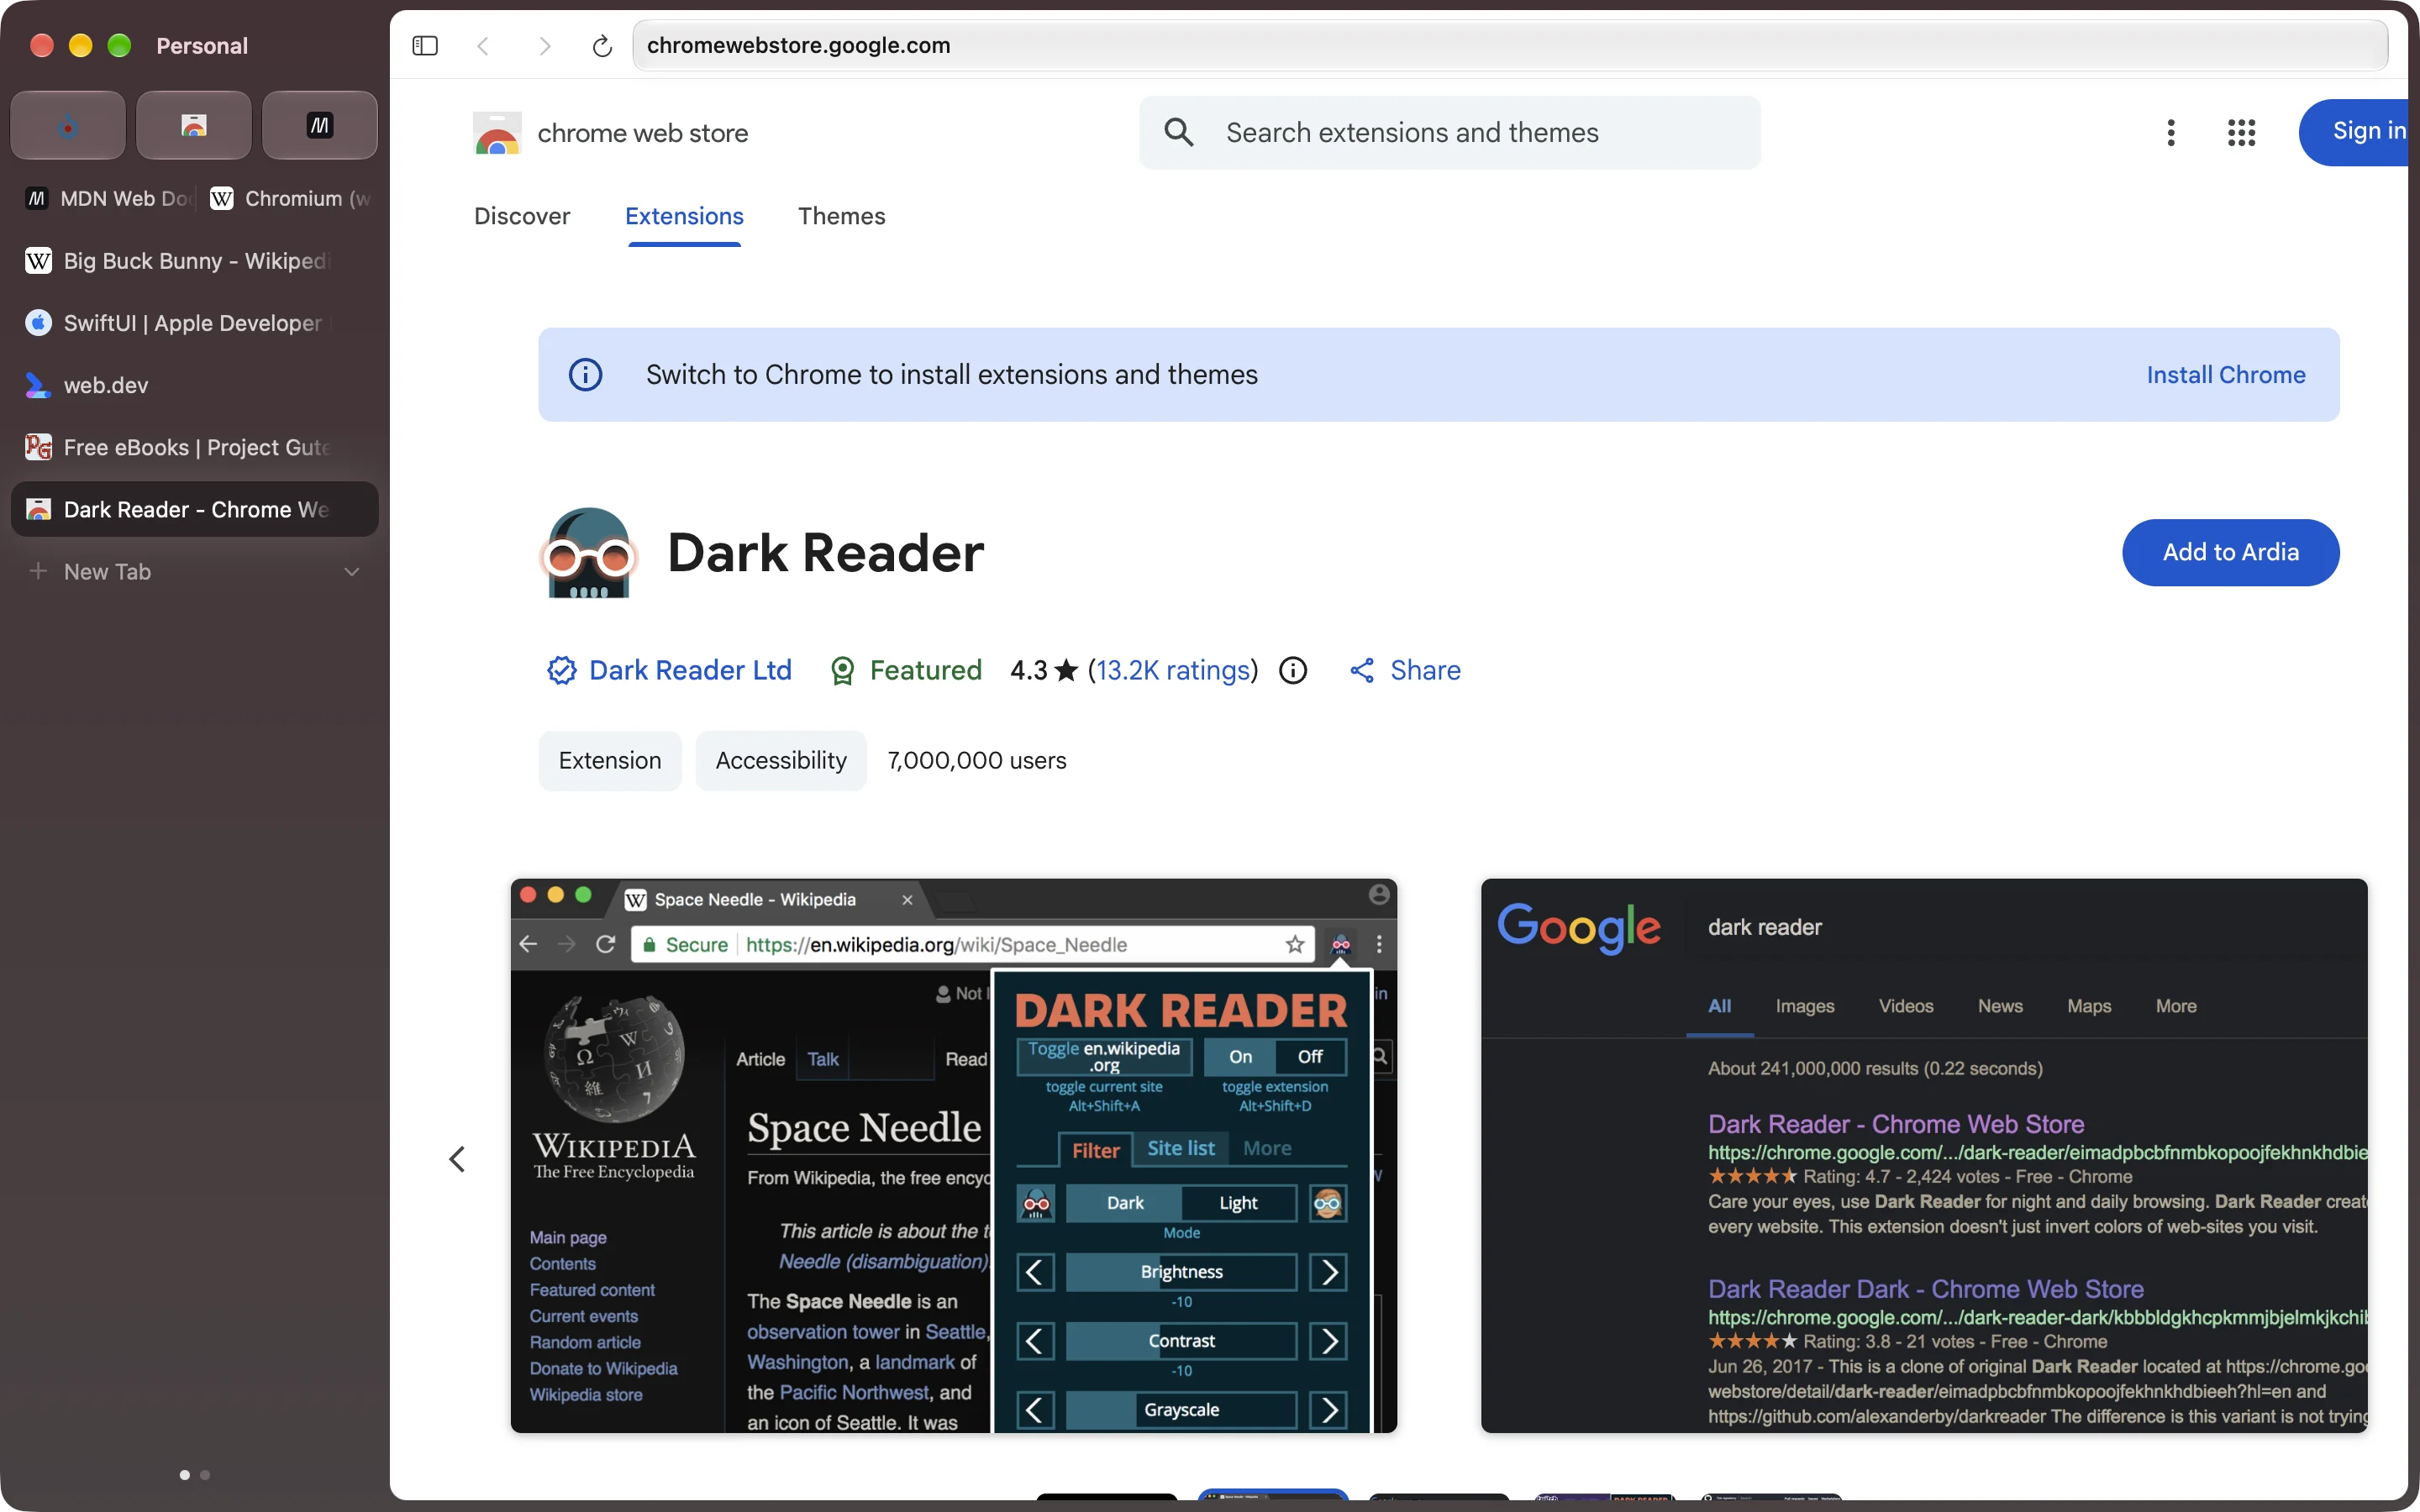Click the Add to Ardia button
This screenshot has height=1512, width=2420.
2230,552
